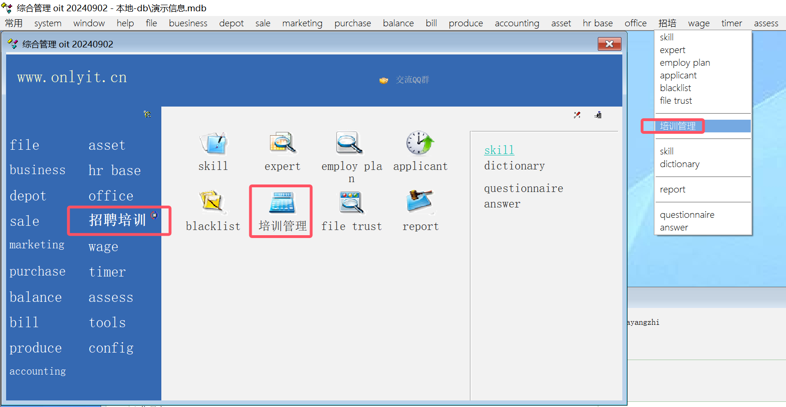Expand the 常用 menu in the menu bar

click(x=14, y=23)
